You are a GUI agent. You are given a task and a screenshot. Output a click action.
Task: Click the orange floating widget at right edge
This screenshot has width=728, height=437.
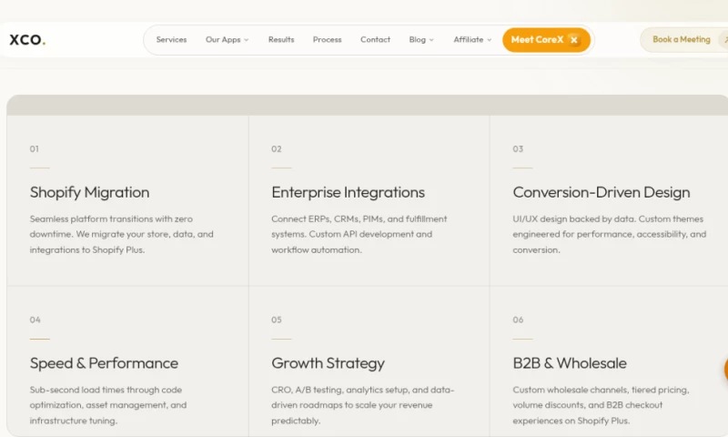[725, 370]
